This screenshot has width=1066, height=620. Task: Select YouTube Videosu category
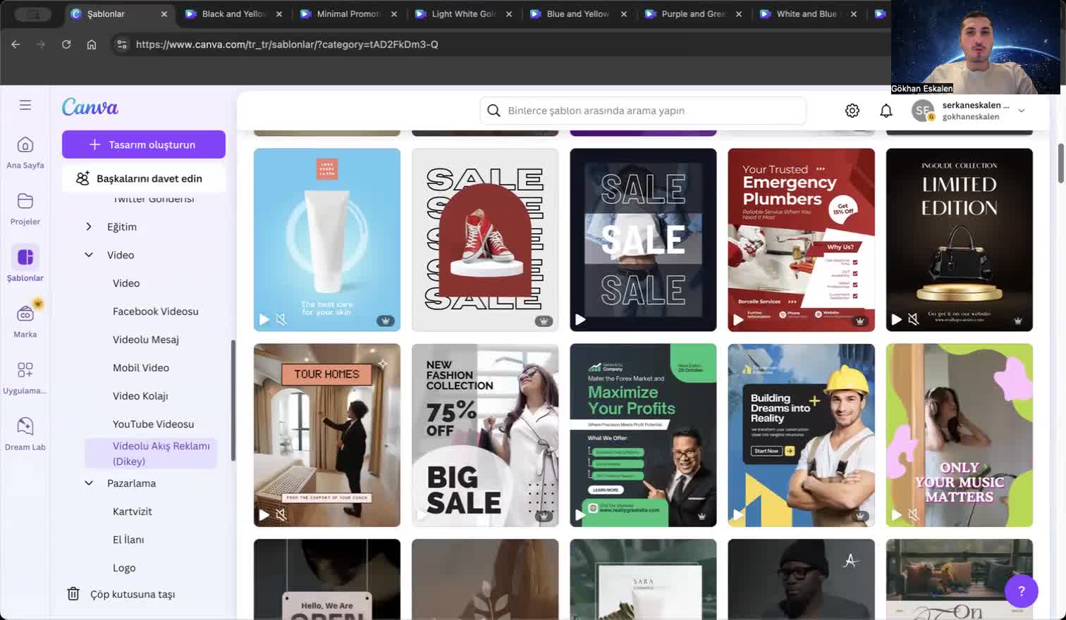point(153,424)
